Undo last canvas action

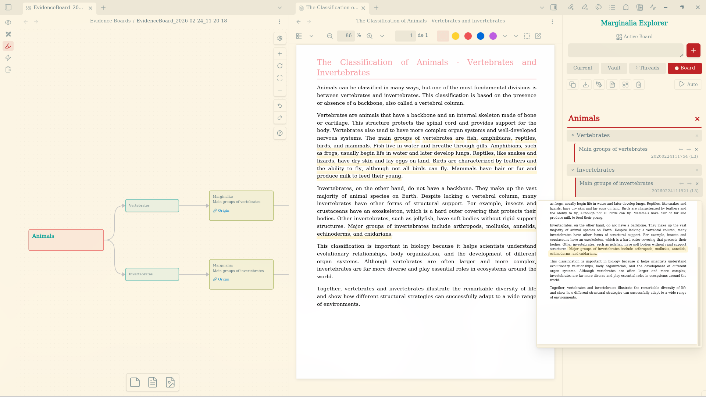tap(280, 105)
